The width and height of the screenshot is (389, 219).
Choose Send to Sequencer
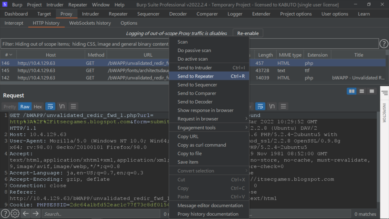pyautogui.click(x=209, y=85)
